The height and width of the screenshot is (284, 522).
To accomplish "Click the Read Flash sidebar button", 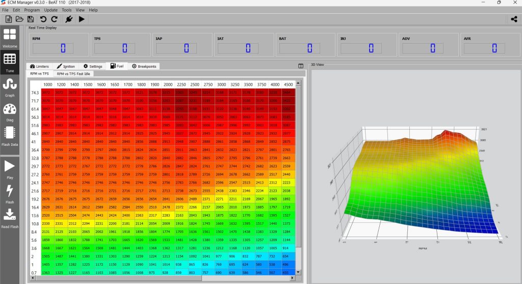I will pos(10,218).
